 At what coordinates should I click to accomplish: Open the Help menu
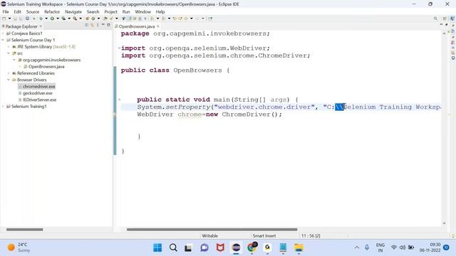coord(160,11)
